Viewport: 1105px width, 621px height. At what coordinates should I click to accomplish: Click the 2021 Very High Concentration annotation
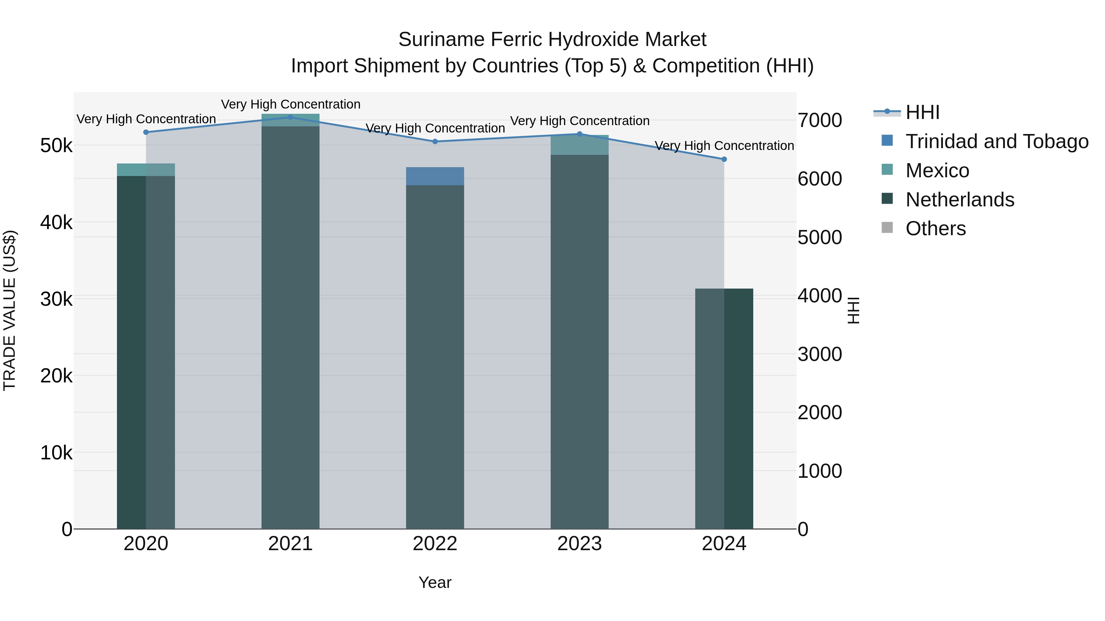pos(290,104)
